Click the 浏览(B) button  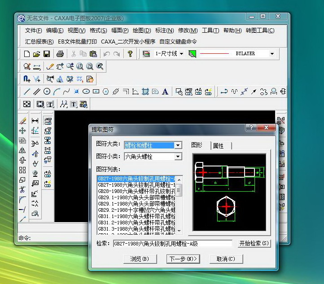[140, 259]
